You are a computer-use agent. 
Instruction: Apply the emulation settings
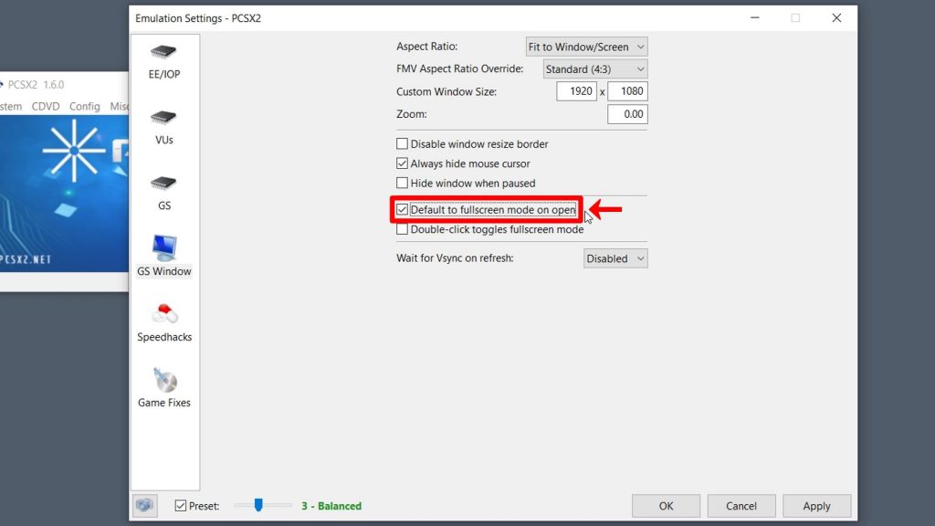(x=816, y=505)
